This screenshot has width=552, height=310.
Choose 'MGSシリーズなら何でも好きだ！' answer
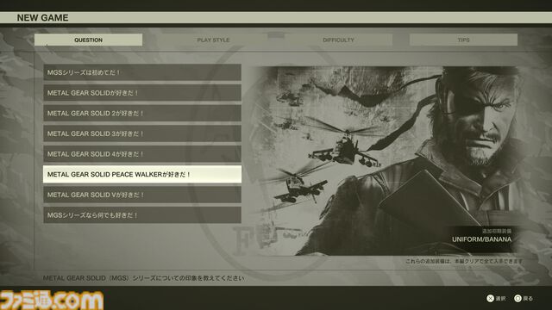click(142, 215)
